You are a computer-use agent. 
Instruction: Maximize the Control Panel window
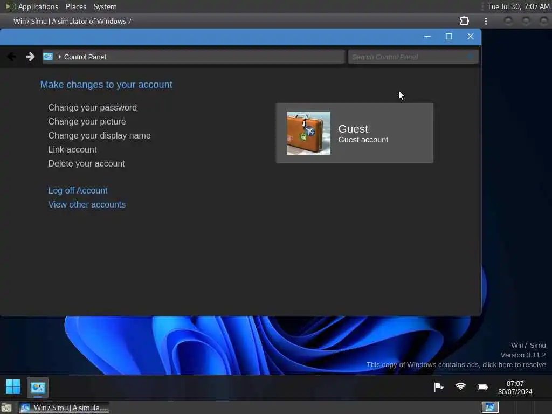[x=449, y=36]
